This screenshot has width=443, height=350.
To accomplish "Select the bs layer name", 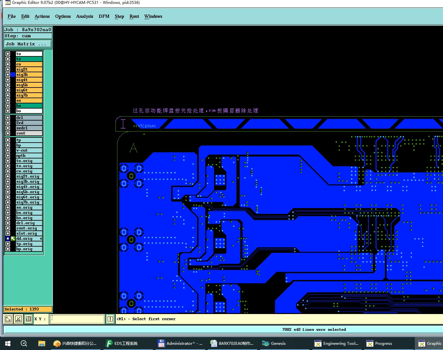I will pyautogui.click(x=29, y=106).
